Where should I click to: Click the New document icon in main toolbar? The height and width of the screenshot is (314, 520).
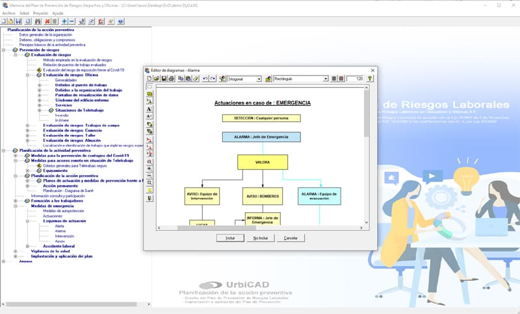pyautogui.click(x=3, y=21)
